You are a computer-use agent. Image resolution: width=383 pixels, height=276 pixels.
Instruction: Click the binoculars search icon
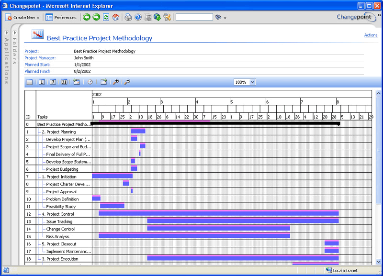coord(218,17)
